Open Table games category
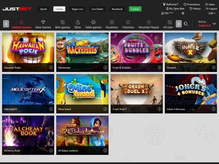This screenshot has height=164, width=219. pos(93,24)
